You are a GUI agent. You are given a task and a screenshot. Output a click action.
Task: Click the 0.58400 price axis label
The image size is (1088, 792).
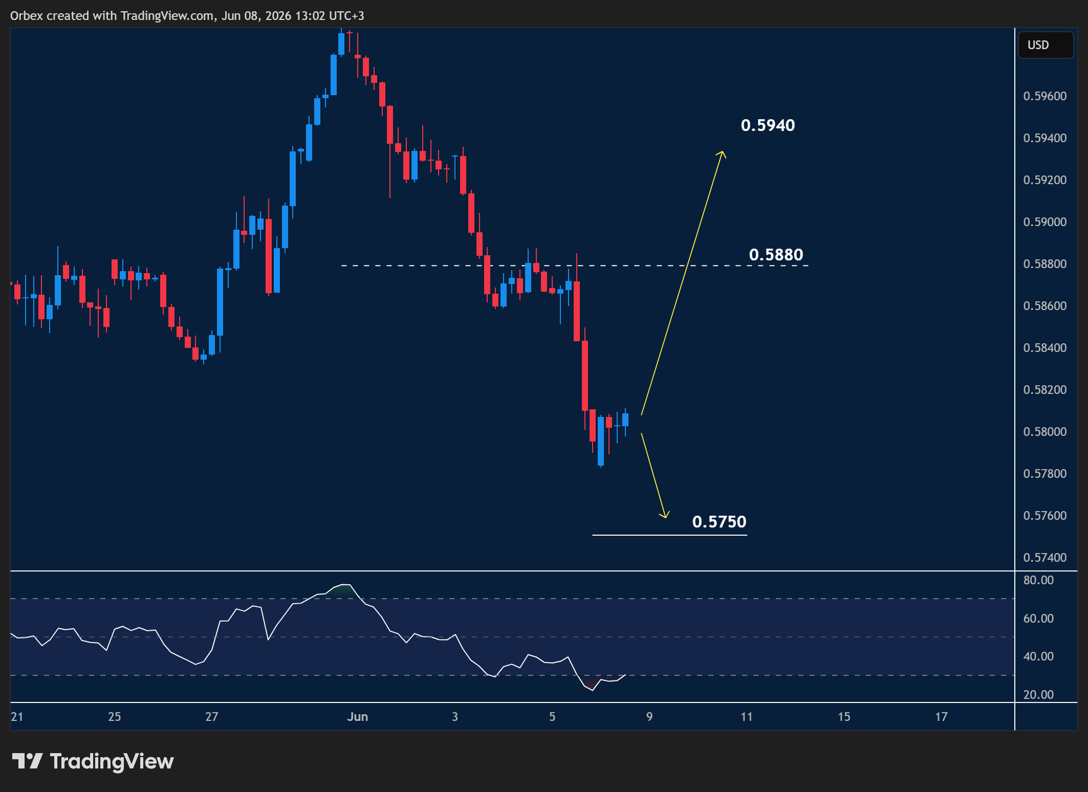[1045, 348]
